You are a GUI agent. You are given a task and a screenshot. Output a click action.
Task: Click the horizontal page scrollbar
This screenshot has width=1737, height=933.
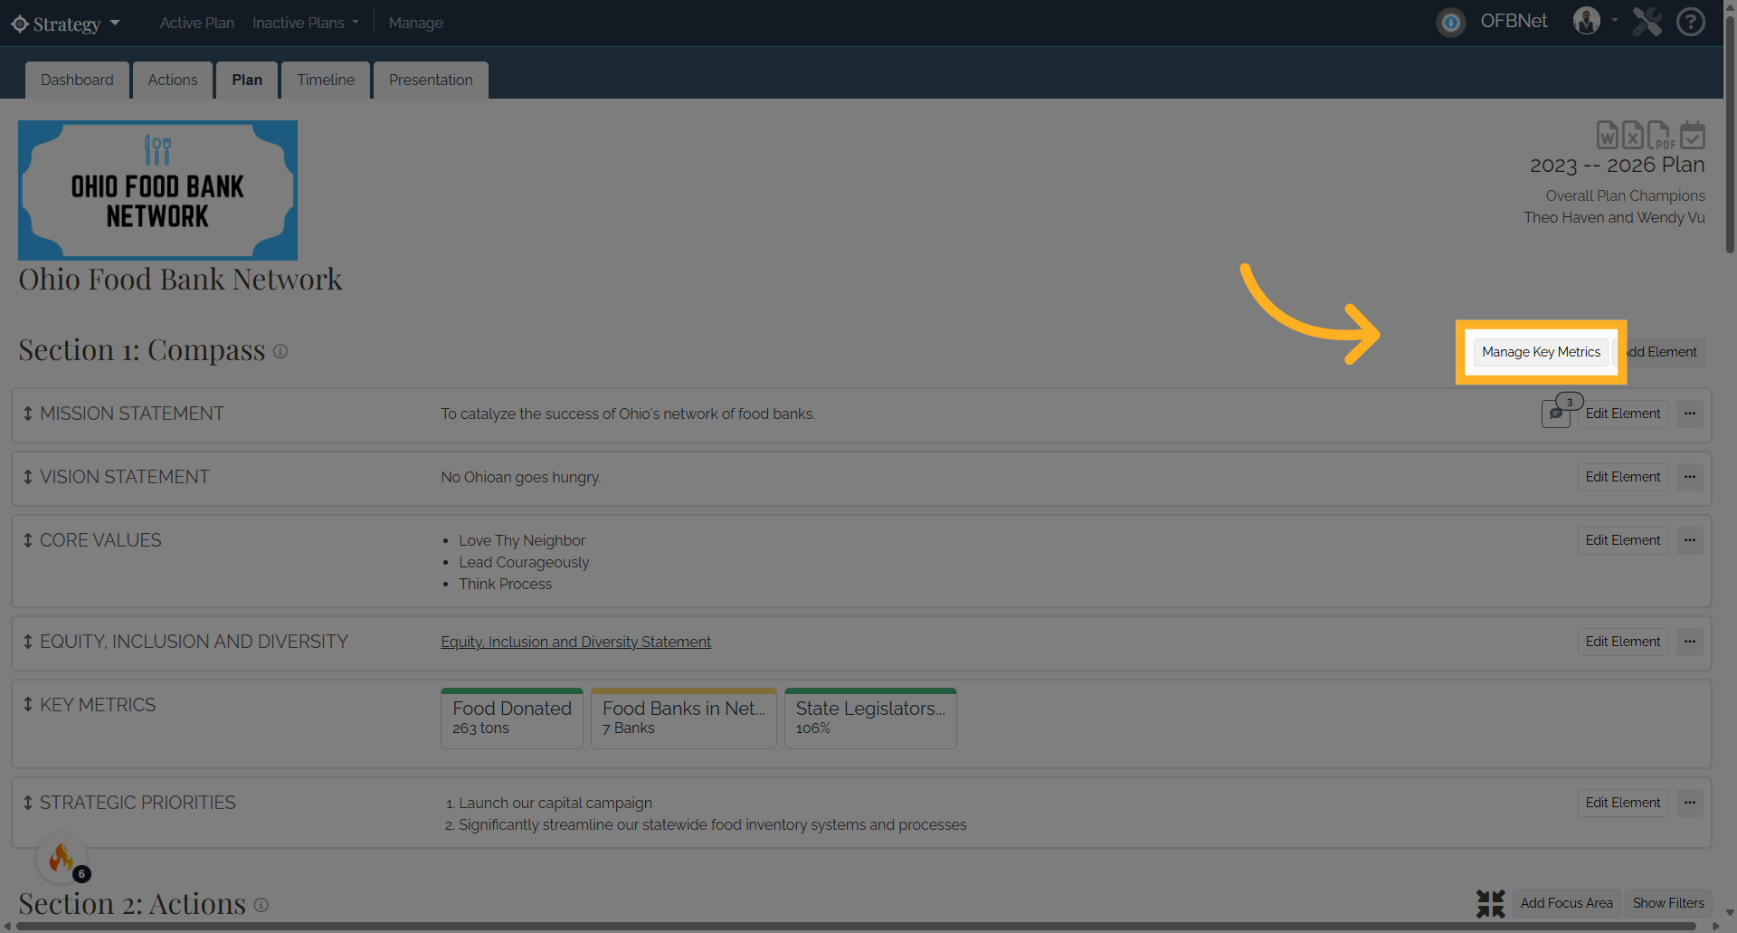855,926
